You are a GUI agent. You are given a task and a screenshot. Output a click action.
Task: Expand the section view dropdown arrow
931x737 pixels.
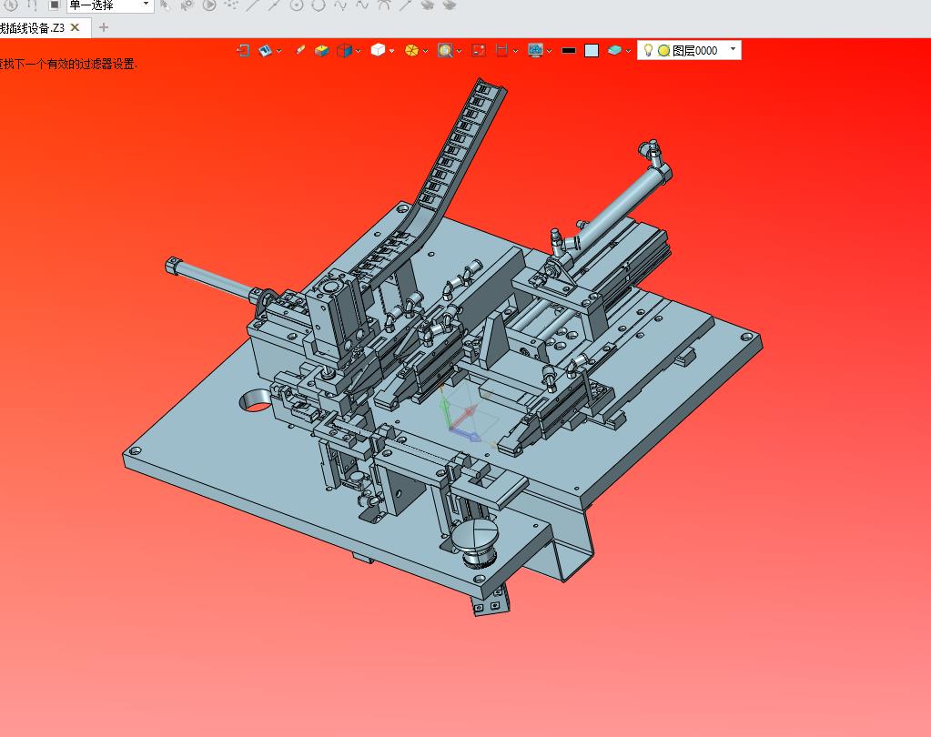point(515,51)
